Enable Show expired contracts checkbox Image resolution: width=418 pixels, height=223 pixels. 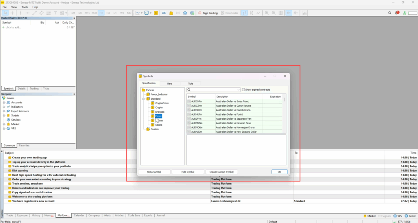[x=244, y=90]
